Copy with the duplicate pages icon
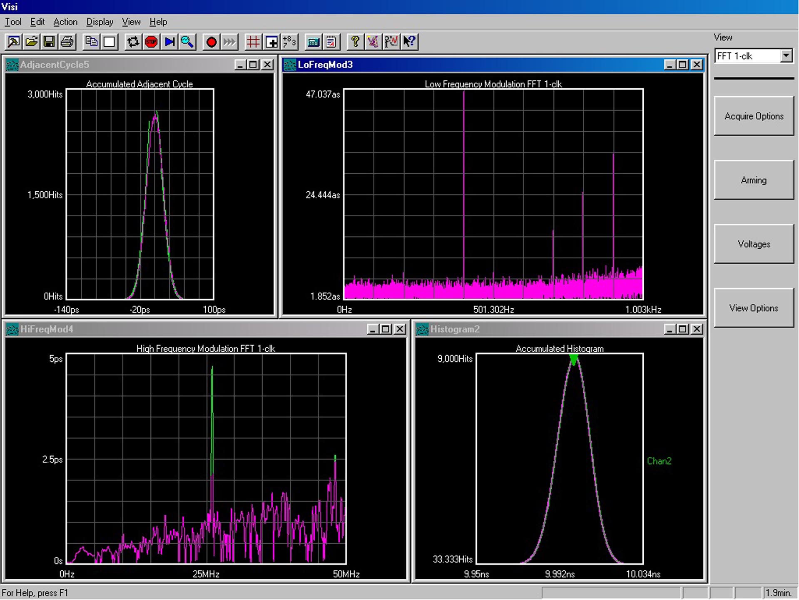The height and width of the screenshot is (600, 799). click(91, 42)
